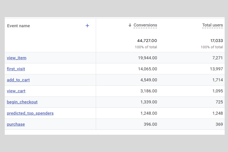This screenshot has width=228, height=152.
Task: Sort table by Conversions column header
Action: click(x=145, y=25)
